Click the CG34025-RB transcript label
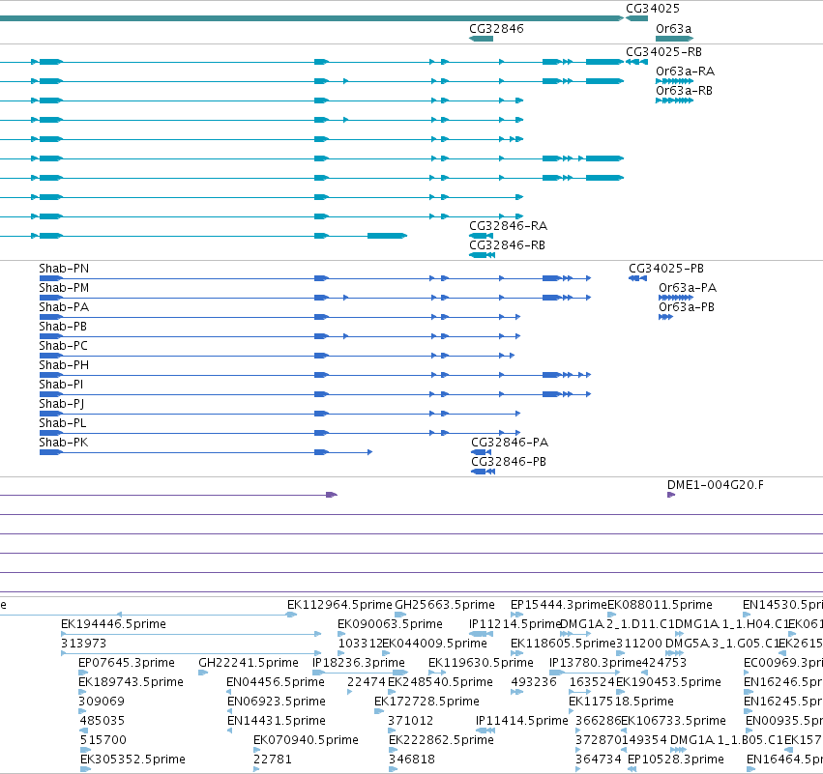Viewport: 823px width, 774px height. (663, 52)
